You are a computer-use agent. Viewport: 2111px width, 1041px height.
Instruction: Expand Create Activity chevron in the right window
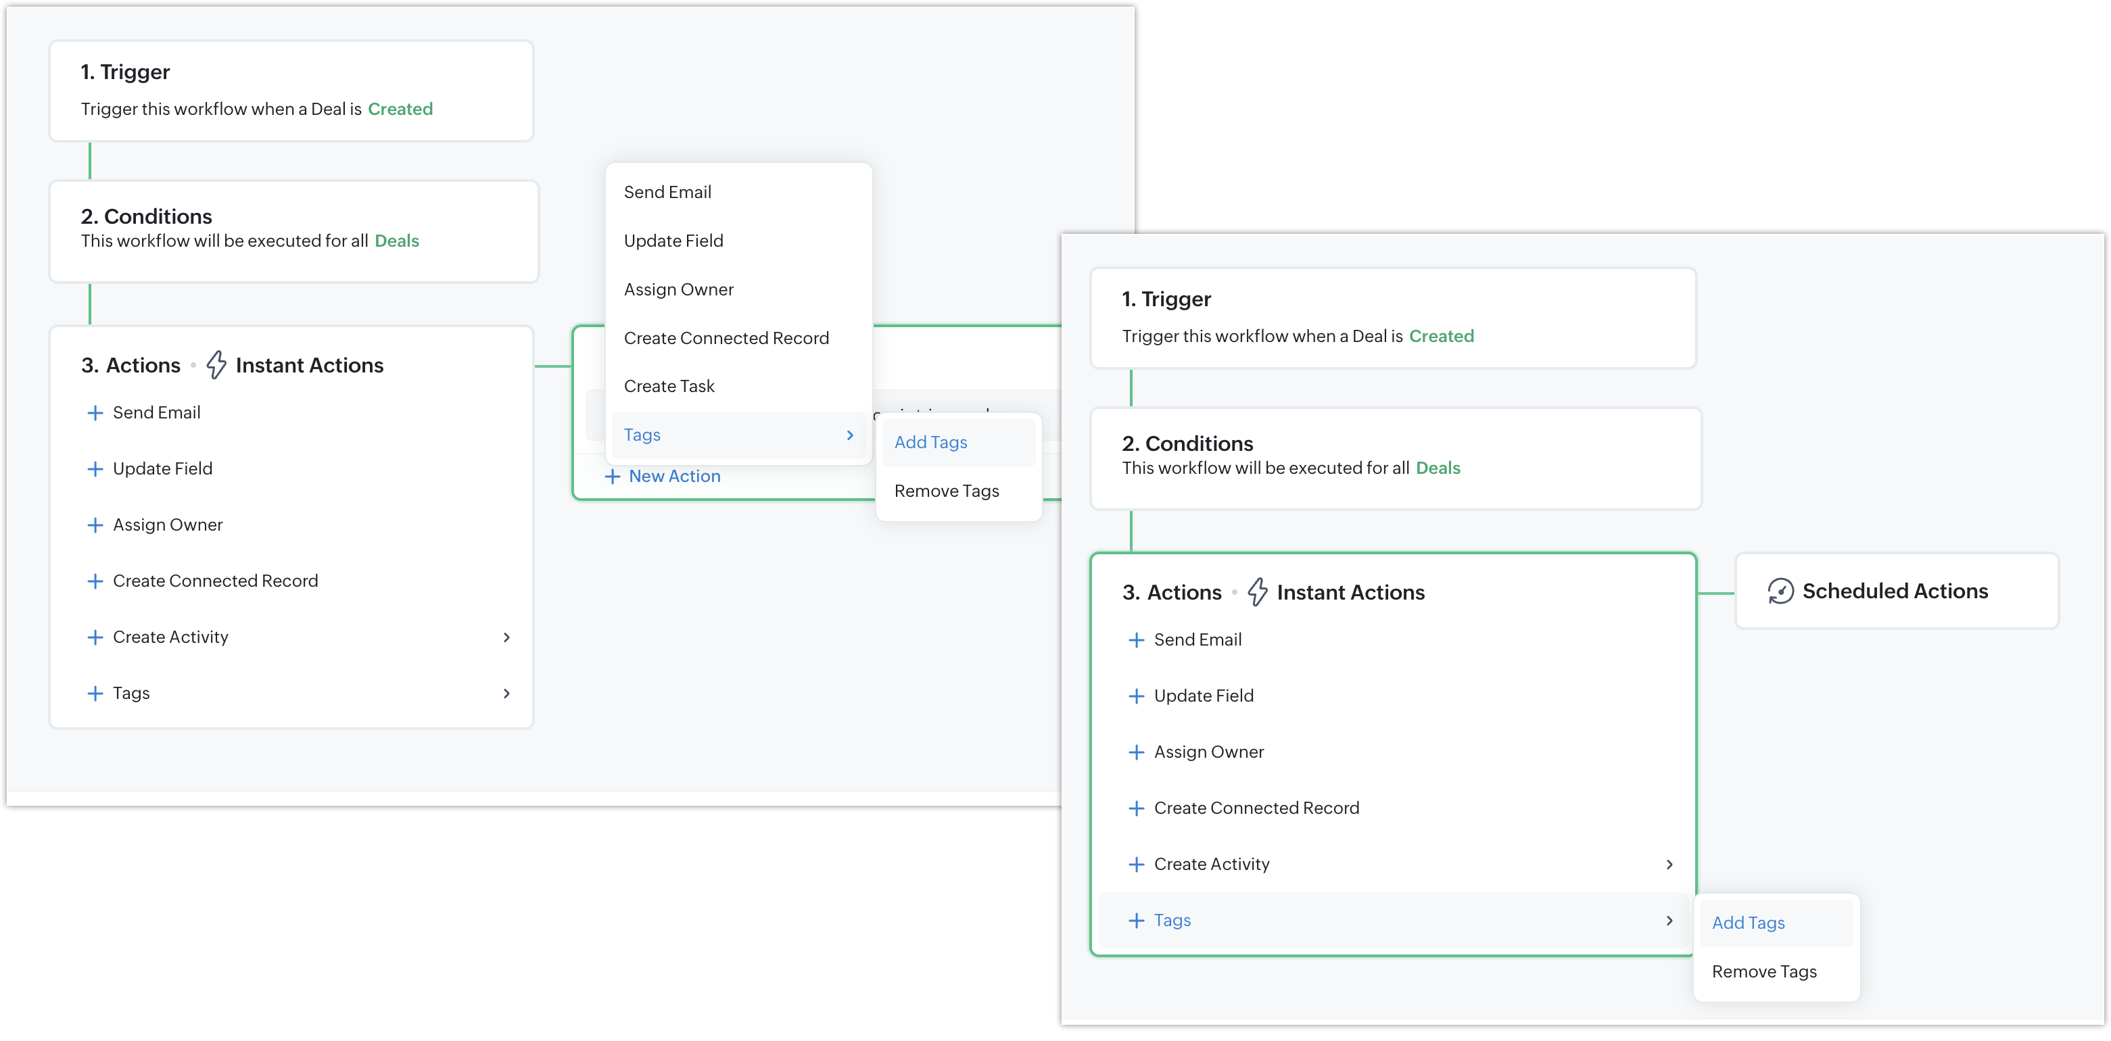(x=1669, y=864)
